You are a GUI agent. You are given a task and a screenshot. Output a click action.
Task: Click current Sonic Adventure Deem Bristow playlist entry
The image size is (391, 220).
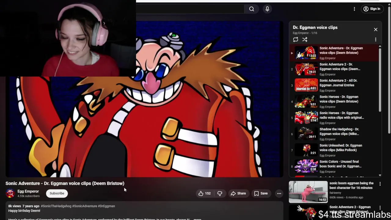[334, 53]
